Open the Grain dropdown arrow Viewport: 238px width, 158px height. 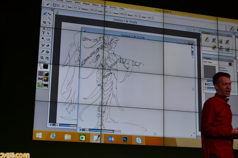coord(110,12)
